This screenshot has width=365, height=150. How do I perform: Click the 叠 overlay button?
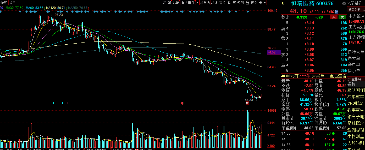coord(229,3)
